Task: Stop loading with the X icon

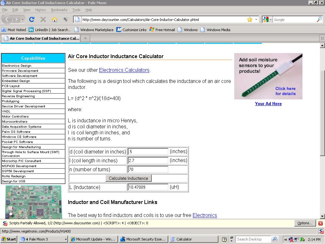Action: tap(43, 19)
